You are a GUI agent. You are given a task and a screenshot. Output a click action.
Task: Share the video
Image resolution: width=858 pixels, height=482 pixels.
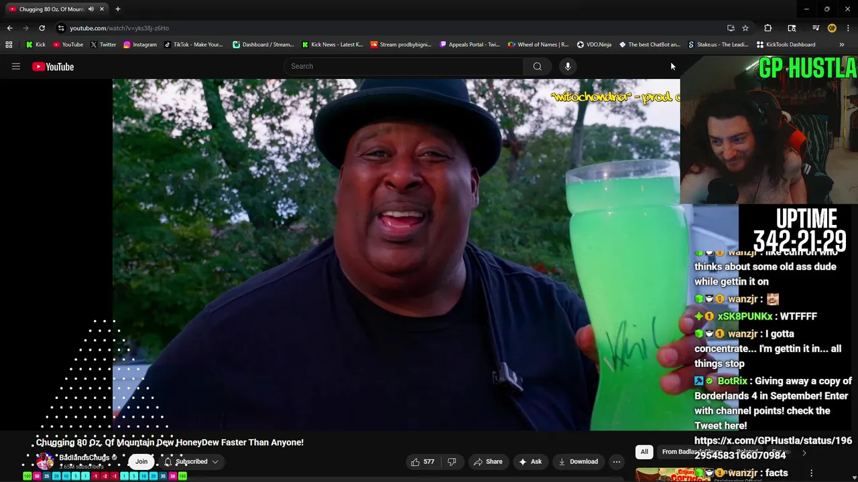coord(488,461)
